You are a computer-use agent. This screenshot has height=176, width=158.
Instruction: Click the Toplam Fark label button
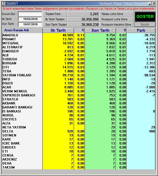[x=55, y=14]
